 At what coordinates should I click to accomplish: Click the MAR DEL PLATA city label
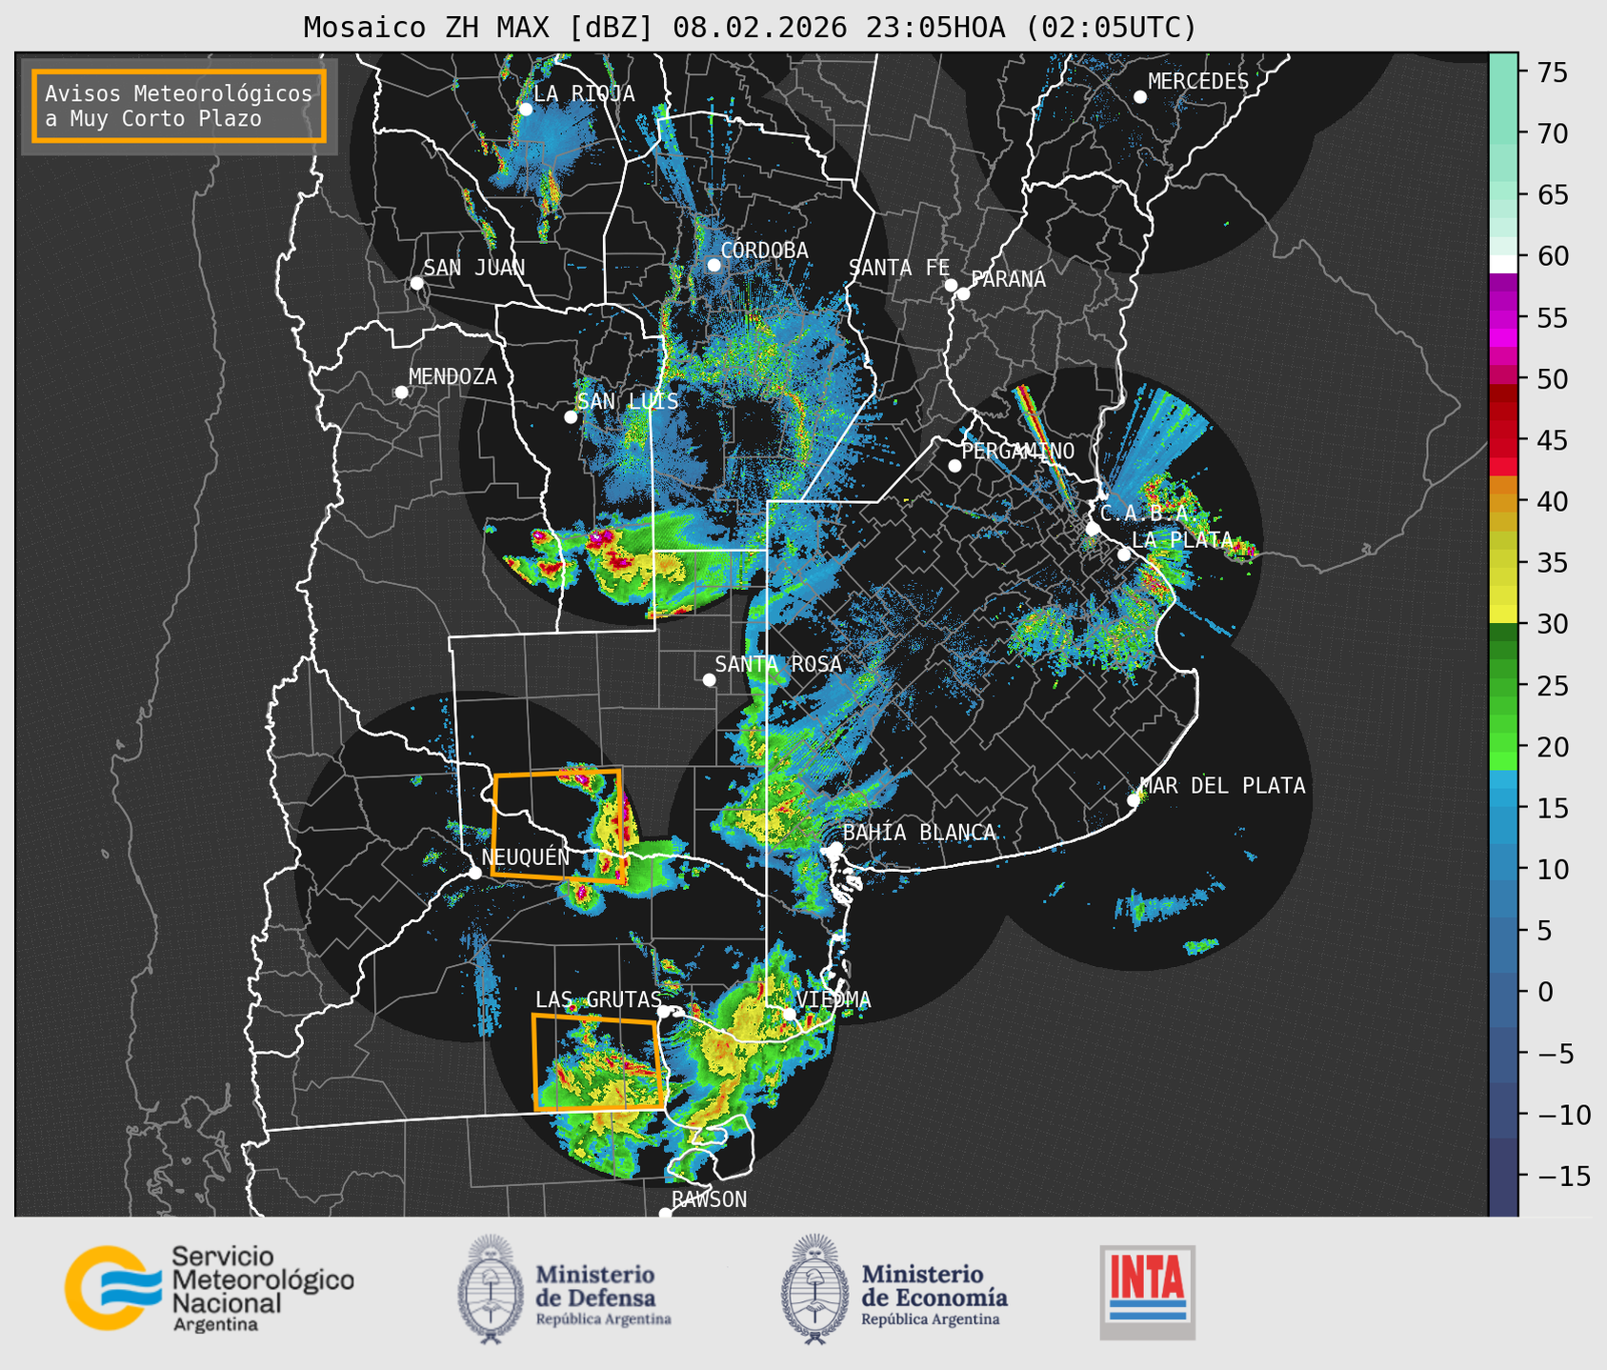point(1222,785)
